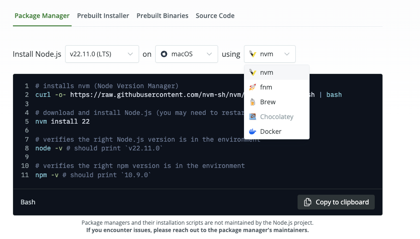The image size is (420, 239).
Task: Click the bold 'If you encounter issues' notice
Action: [197, 230]
